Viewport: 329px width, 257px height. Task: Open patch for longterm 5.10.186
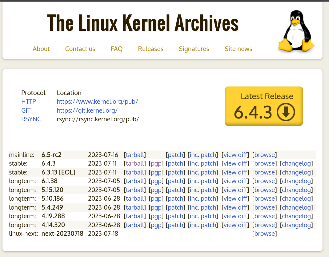click(175, 199)
